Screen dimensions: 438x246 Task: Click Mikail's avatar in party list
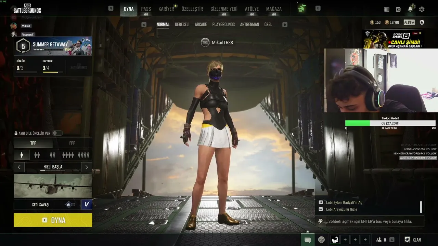point(14,26)
